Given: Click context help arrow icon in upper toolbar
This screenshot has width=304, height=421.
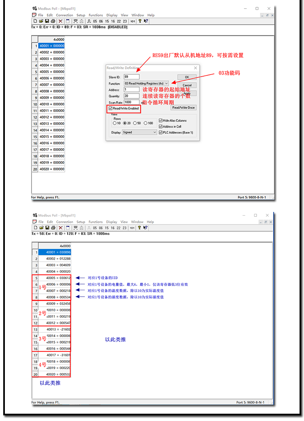Looking at the screenshot, I should coord(146,21).
